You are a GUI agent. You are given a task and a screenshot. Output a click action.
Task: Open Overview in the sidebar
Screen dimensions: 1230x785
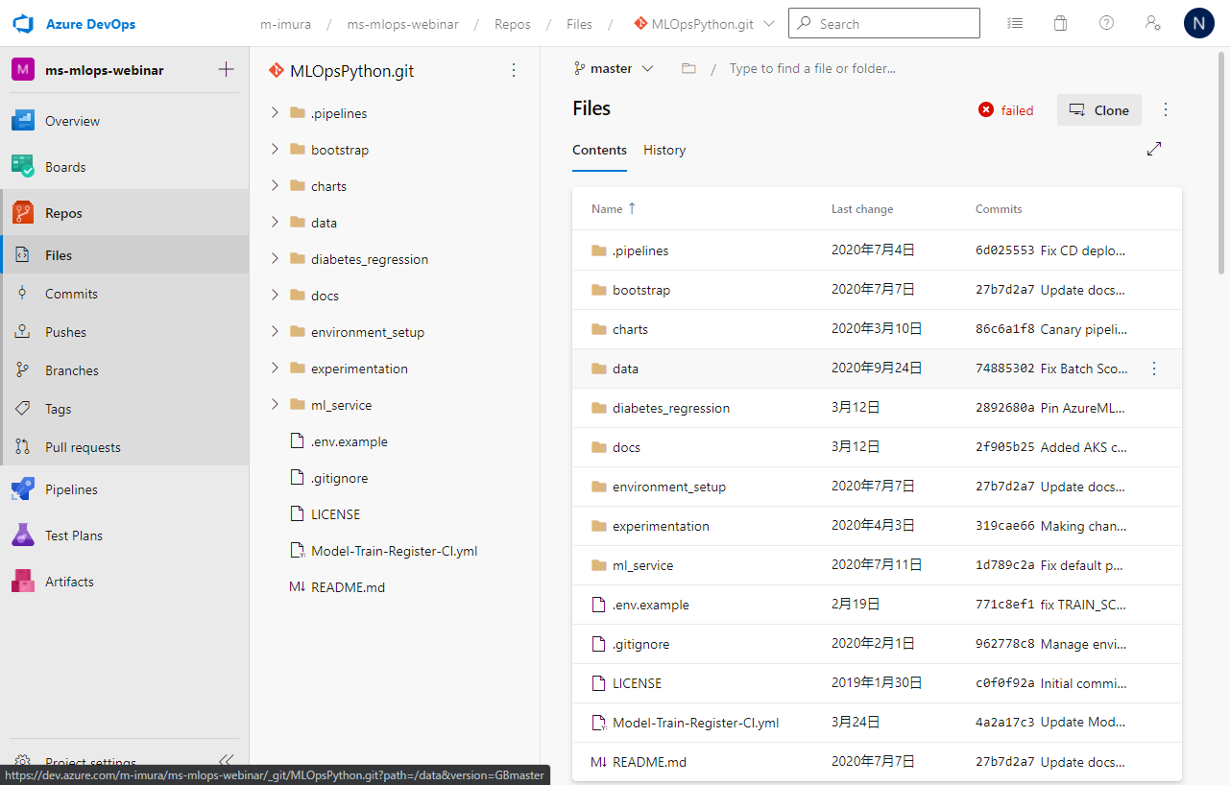point(125,121)
